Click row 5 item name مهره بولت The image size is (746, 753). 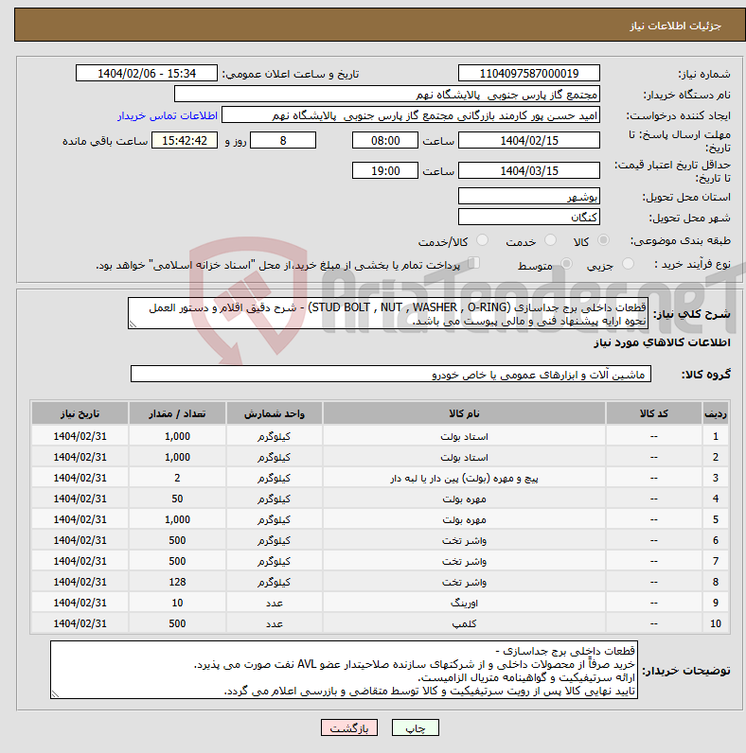tap(464, 519)
